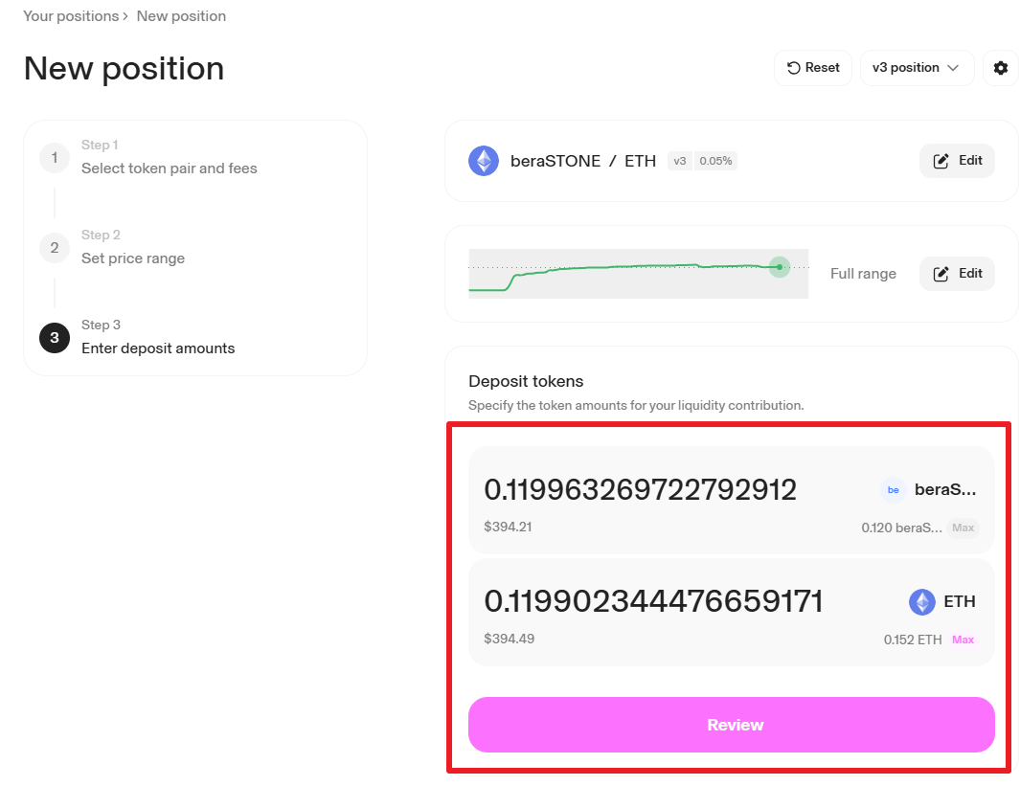Click the ETH token icon in deposit field
1020x786 pixels.
pos(921,602)
